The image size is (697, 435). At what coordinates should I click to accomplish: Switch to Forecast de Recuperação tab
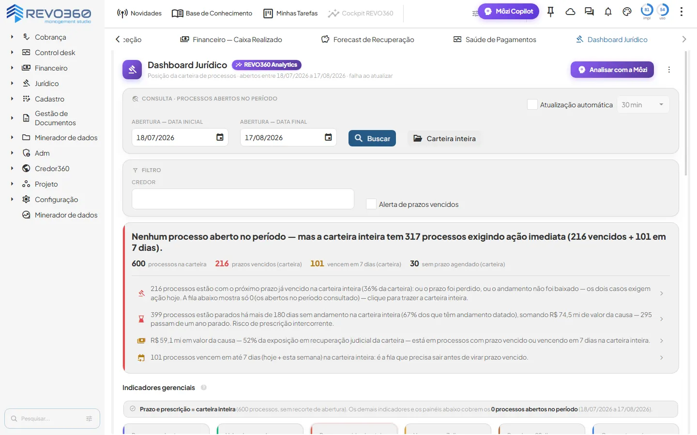point(368,40)
